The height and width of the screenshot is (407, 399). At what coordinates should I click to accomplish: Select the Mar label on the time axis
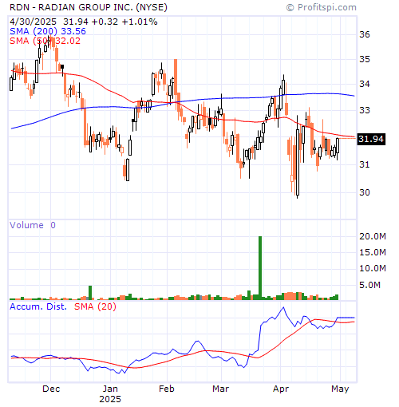point(220,389)
